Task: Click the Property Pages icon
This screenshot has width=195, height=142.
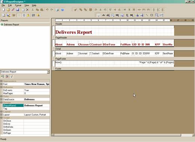Action: coord(12,76)
